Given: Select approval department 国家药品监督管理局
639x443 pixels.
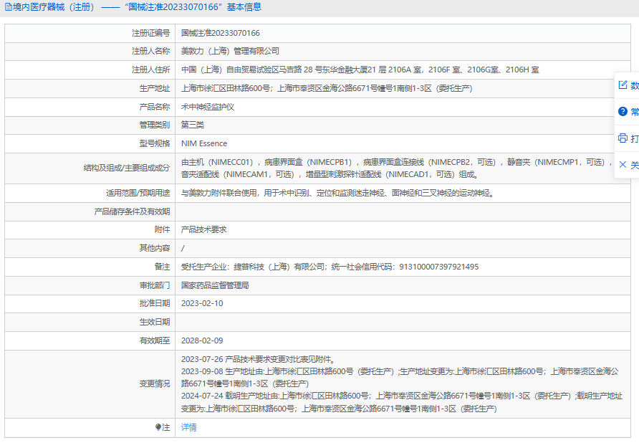Looking at the screenshot, I should click(x=215, y=285).
